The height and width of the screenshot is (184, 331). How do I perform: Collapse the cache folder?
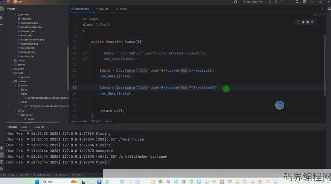[x=15, y=86]
